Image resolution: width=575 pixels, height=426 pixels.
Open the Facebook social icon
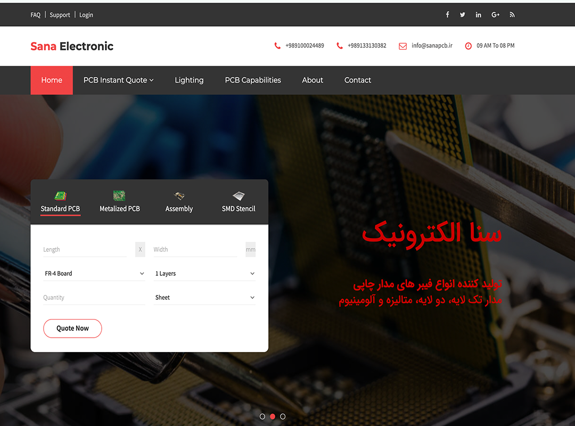447,15
